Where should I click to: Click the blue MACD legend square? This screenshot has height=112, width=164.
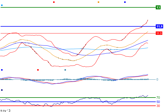(2, 70)
